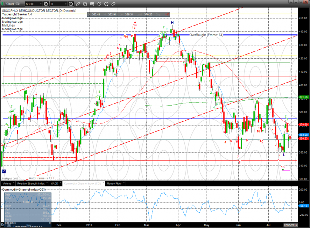The image size is (310, 228).
Task: Switch to the Relative Strength Index tab
Action: pyautogui.click(x=31, y=184)
